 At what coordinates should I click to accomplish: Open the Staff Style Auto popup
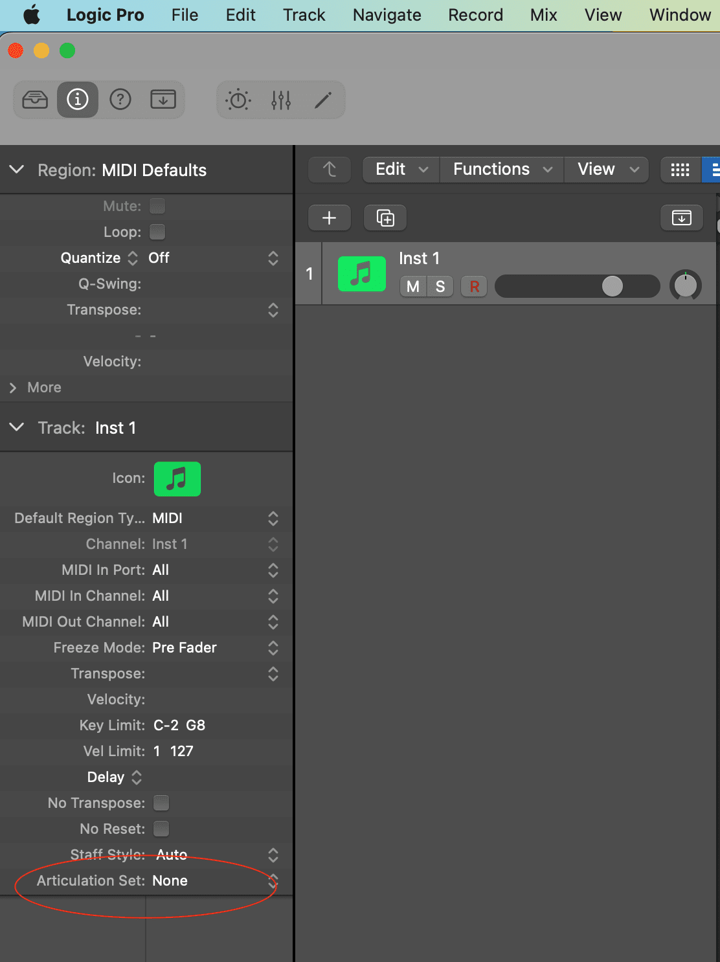pyautogui.click(x=216, y=855)
